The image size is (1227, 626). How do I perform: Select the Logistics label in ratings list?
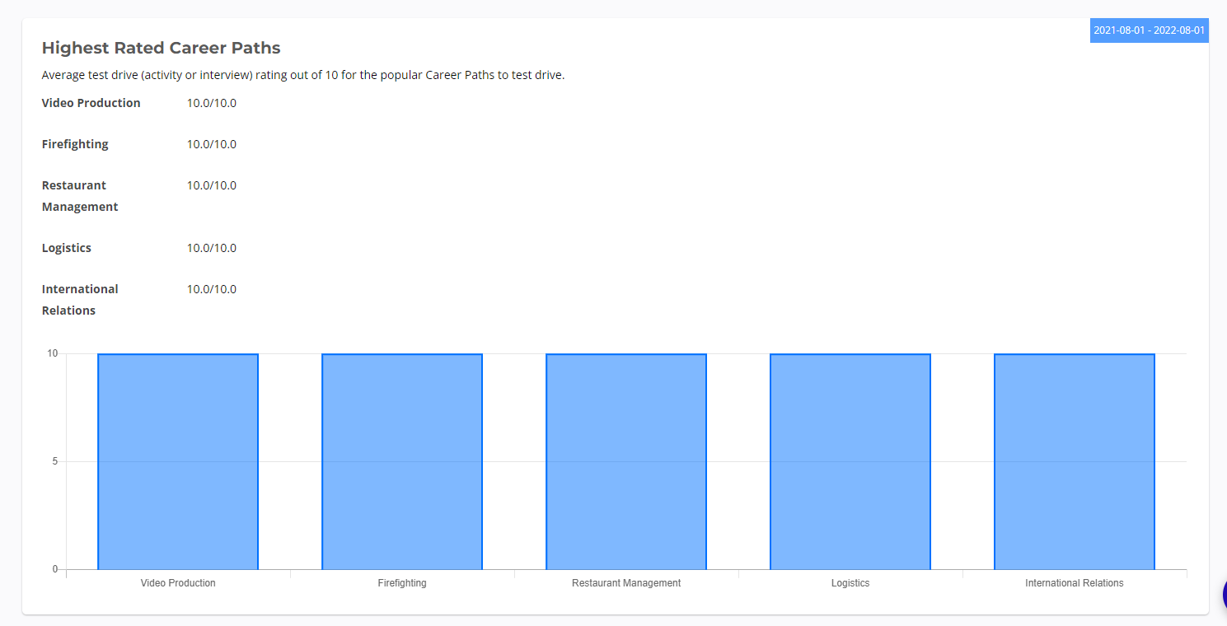pyautogui.click(x=67, y=248)
